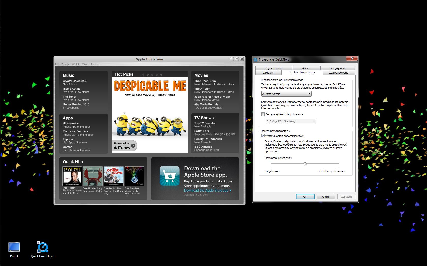The image size is (427, 266).
Task: Close the Apple QuickTime window
Action: point(242,59)
